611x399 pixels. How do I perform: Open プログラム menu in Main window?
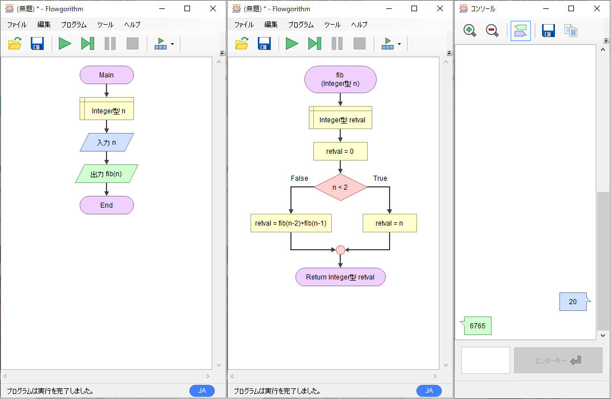pyautogui.click(x=73, y=25)
